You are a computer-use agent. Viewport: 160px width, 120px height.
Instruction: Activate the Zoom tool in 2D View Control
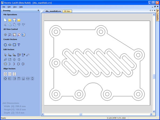10,35
